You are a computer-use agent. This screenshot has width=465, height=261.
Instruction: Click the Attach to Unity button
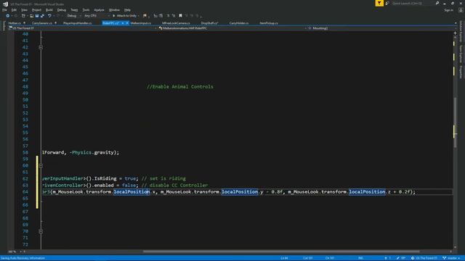click(x=124, y=16)
